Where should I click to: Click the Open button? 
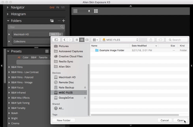tap(181, 120)
